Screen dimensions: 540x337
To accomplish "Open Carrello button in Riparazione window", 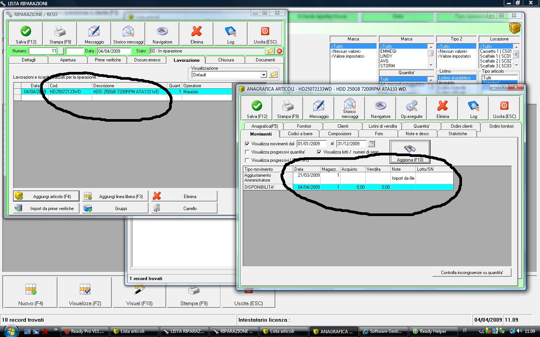I will (x=184, y=208).
